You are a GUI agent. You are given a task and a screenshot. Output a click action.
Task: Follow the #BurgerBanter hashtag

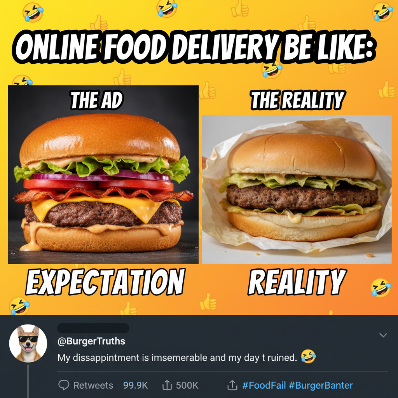click(321, 385)
